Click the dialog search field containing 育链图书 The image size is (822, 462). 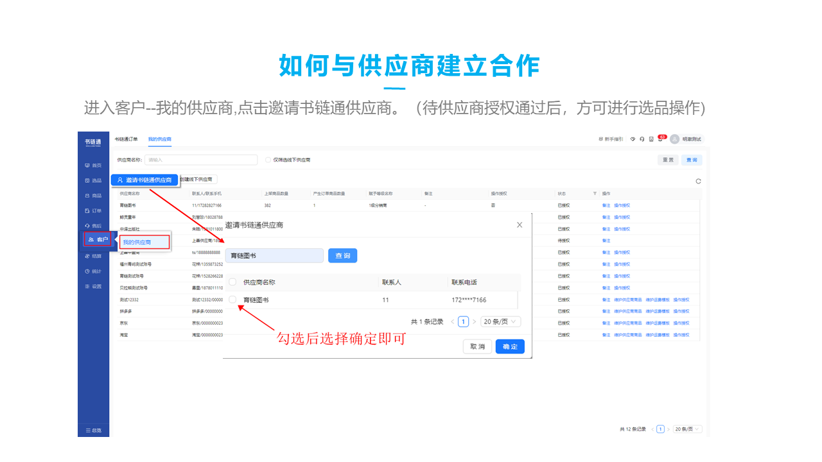pyautogui.click(x=274, y=255)
